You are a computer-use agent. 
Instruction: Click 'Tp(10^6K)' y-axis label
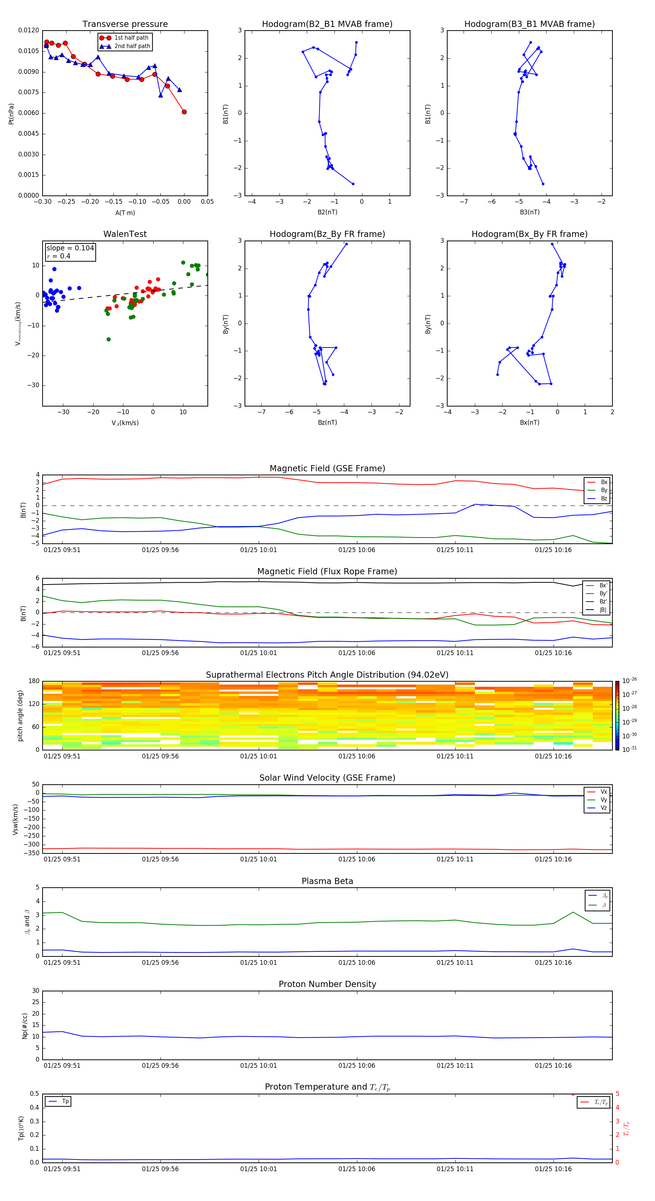pyautogui.click(x=21, y=1128)
